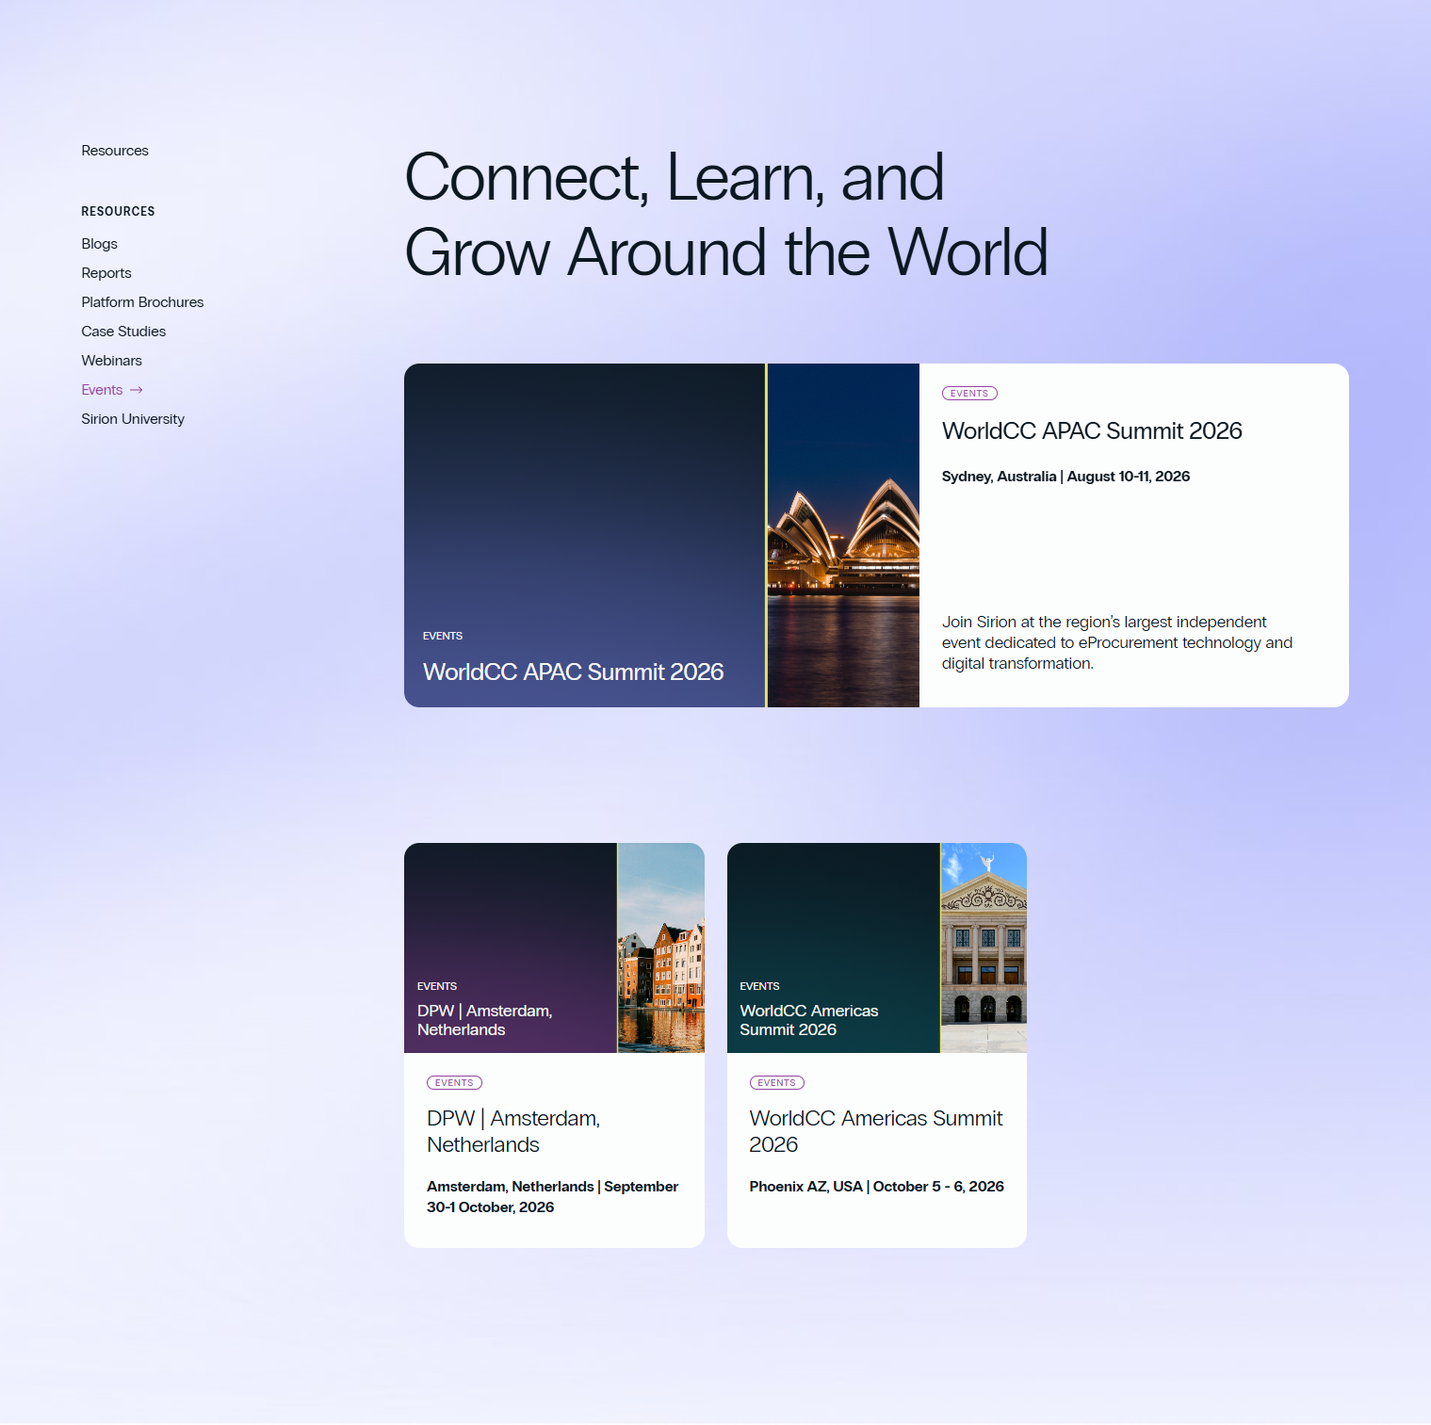Click EVENTS tag on DPW Amsterdam card
Screen dimensions: 1431x1425
pyautogui.click(x=454, y=1083)
